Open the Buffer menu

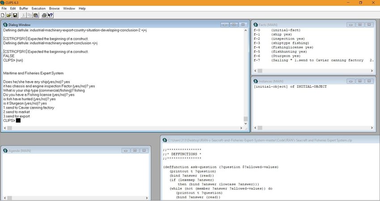(x=24, y=9)
